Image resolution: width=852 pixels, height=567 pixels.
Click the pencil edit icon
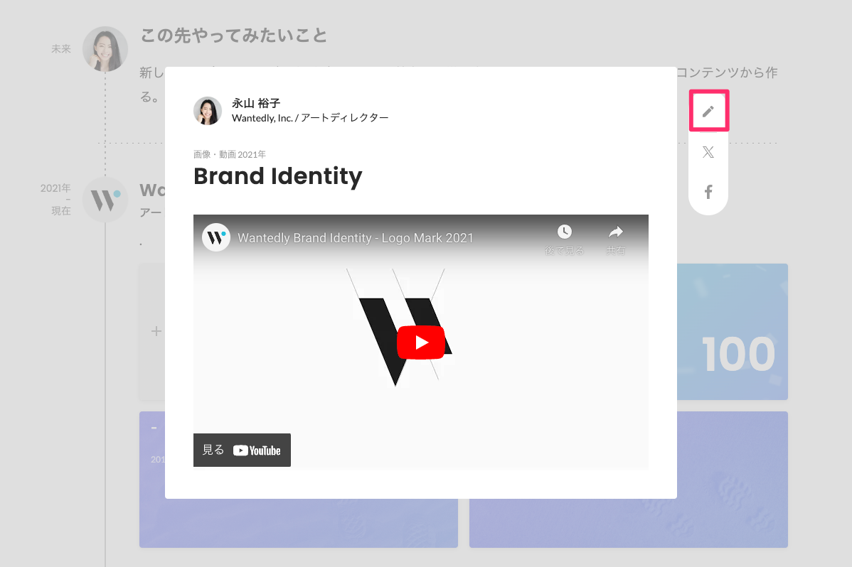708,112
